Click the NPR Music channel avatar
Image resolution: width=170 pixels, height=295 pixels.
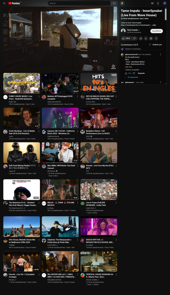coord(44,167)
